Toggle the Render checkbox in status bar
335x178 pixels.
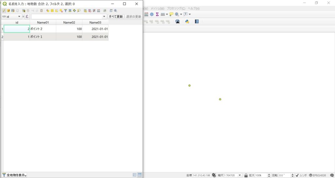click(x=297, y=175)
